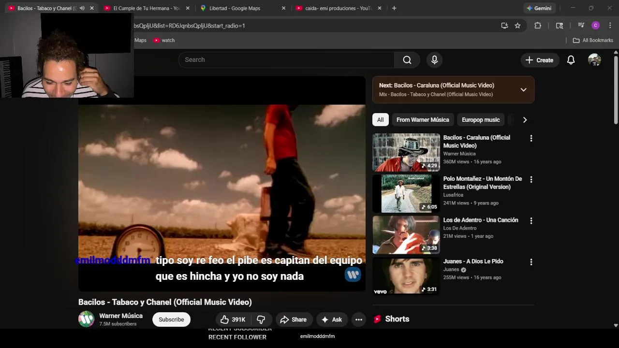Open All Bookmarks folder
Viewport: 619px width, 348px height.
coord(593,40)
